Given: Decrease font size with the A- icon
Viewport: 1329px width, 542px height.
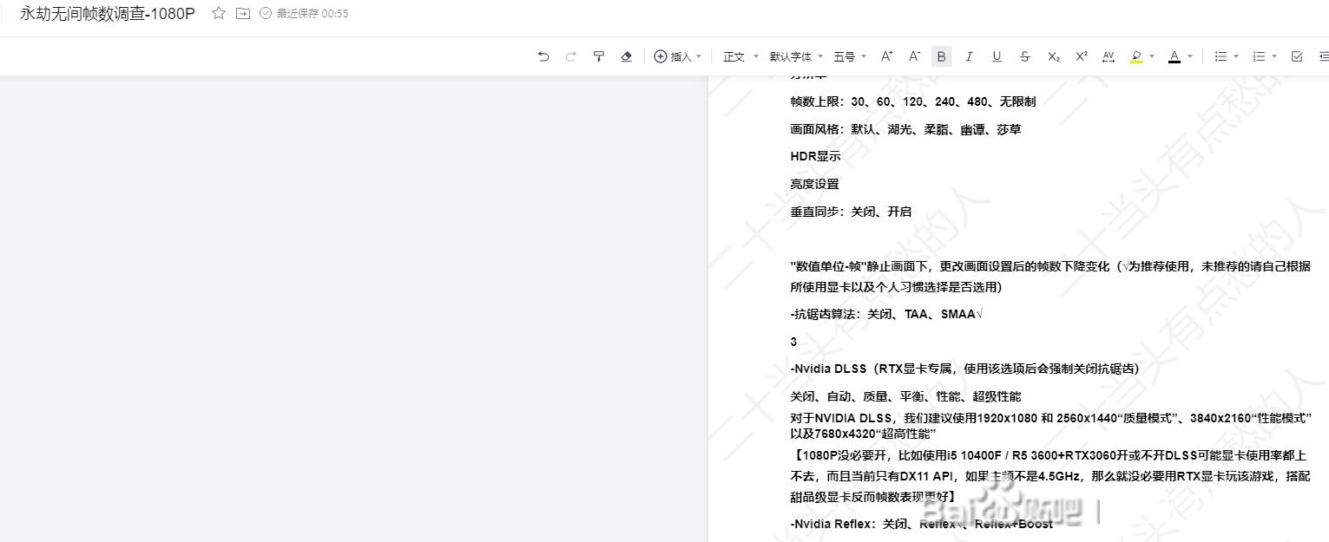Looking at the screenshot, I should click(914, 56).
